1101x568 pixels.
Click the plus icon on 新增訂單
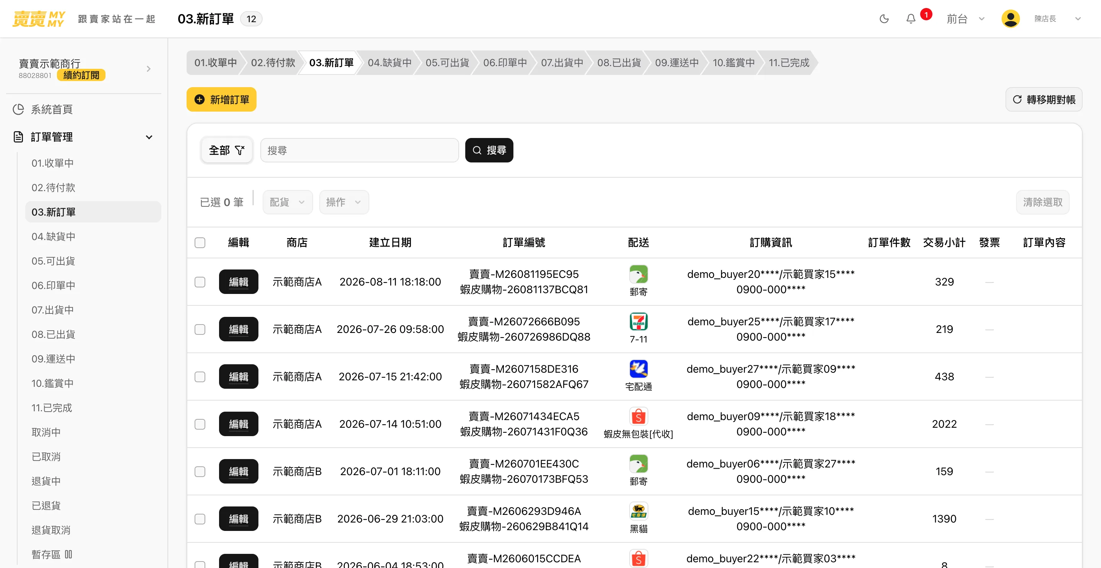tap(199, 100)
